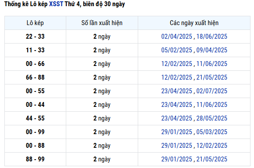The height and width of the screenshot is (168, 254).
Task: Click '2 ngày' in the 00 - 99 row
Action: [102, 132]
